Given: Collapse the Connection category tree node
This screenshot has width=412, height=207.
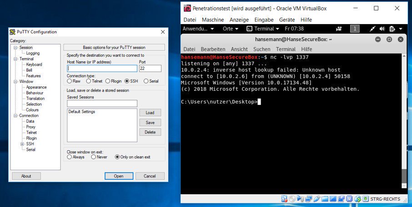Looking at the screenshot, I should (15, 116).
